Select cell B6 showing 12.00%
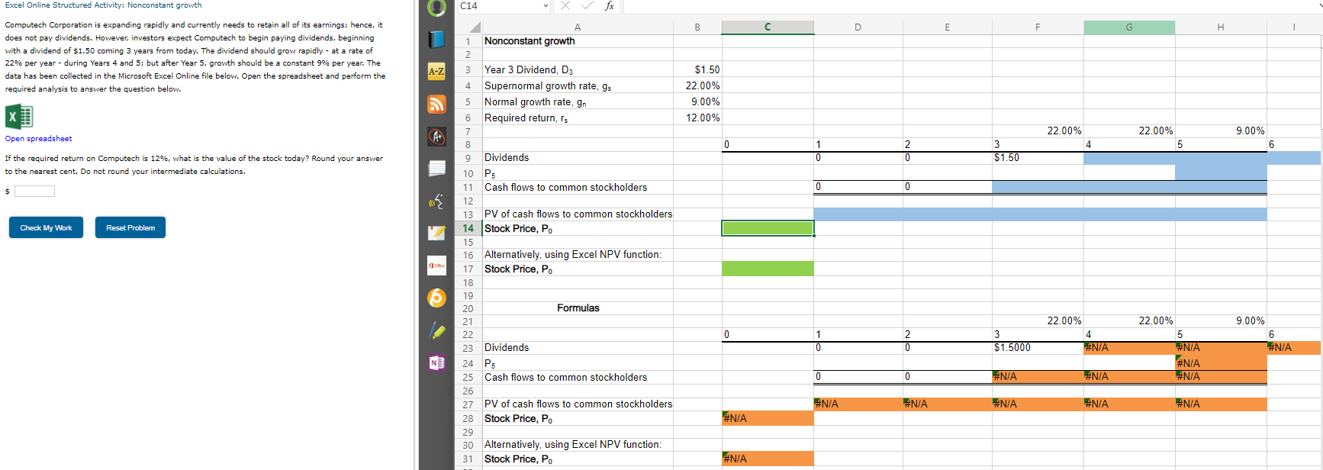Viewport: 1323px width, 470px height. tap(697, 117)
